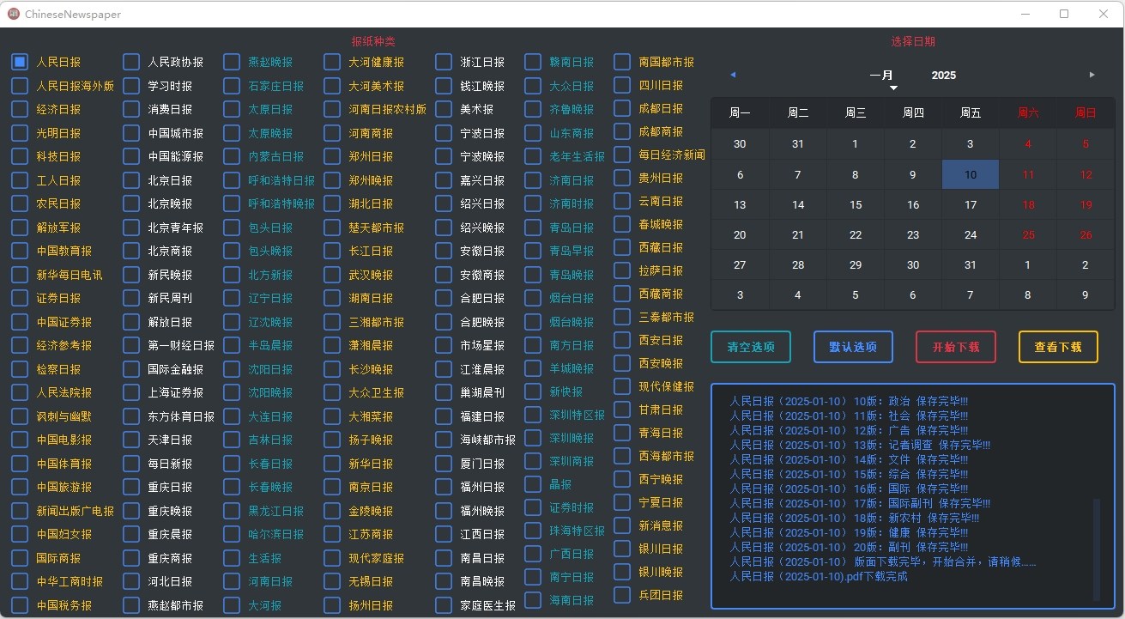Click the ChineseNewspaper app icon in title bar
Screen dimensions: 1125x619
(x=13, y=14)
